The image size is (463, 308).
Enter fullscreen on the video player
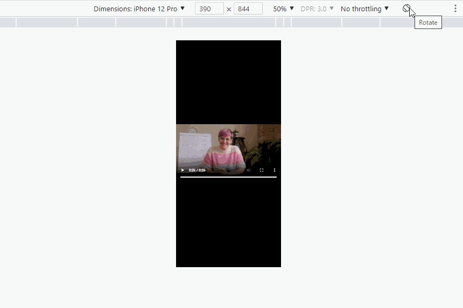click(x=261, y=170)
